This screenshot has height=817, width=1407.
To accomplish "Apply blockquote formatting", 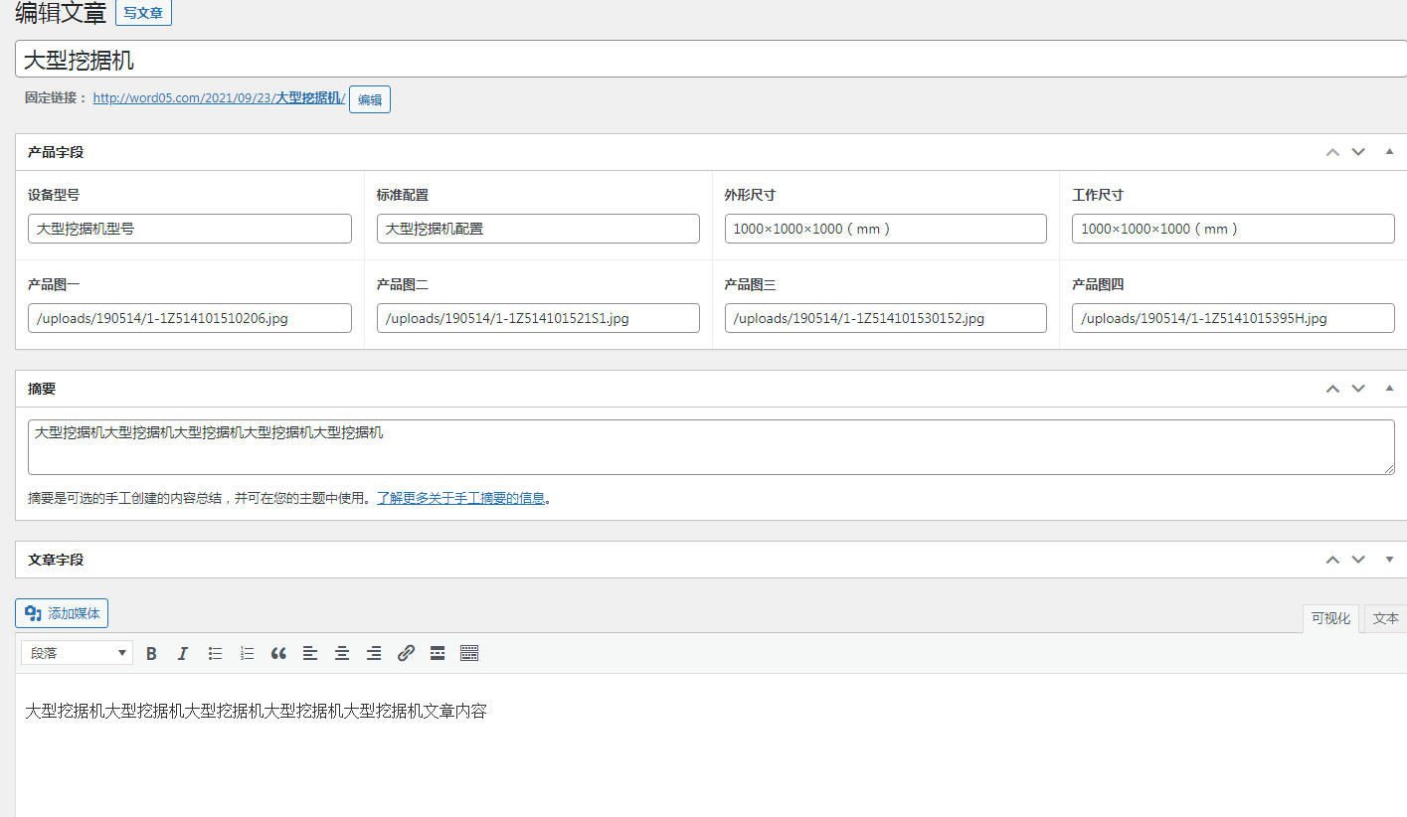I will (x=278, y=653).
